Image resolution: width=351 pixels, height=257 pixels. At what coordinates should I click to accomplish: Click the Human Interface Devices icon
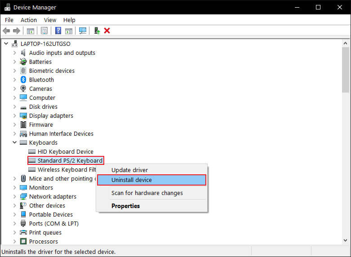pyautogui.click(x=23, y=133)
